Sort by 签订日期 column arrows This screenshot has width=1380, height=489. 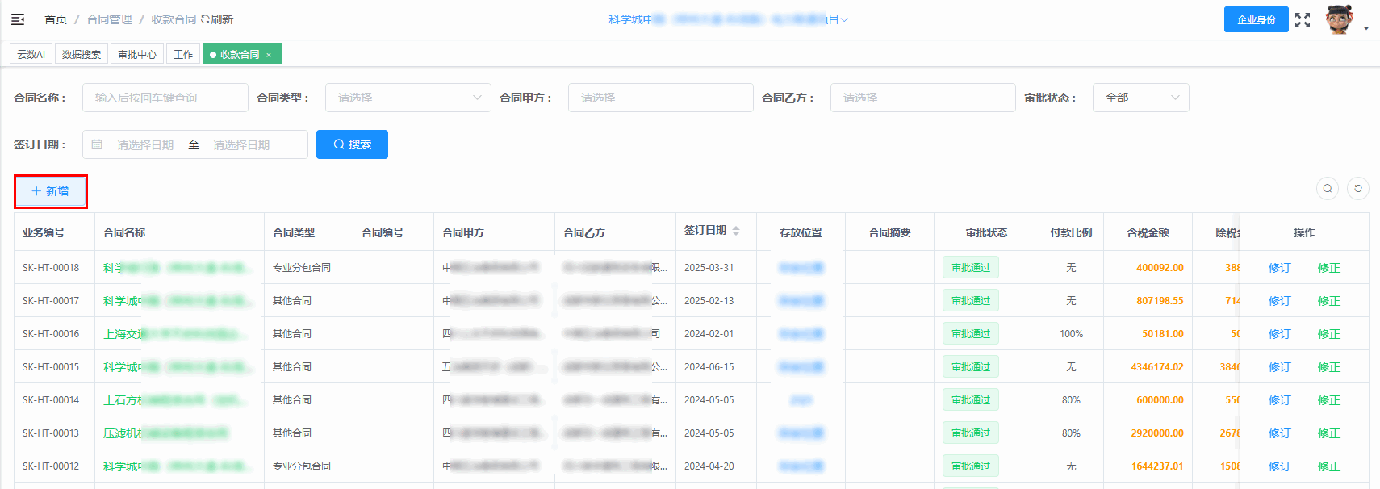(x=736, y=231)
